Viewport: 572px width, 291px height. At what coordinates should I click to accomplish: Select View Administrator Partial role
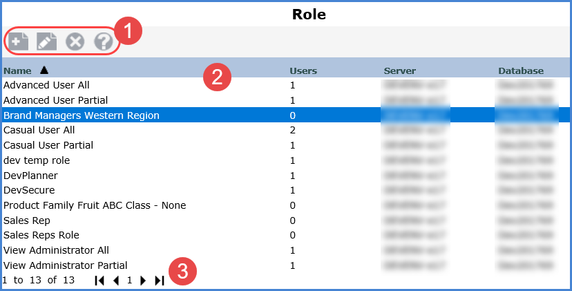(65, 265)
